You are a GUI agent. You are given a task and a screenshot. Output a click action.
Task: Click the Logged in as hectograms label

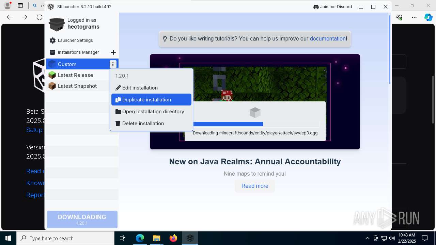pyautogui.click(x=83, y=23)
